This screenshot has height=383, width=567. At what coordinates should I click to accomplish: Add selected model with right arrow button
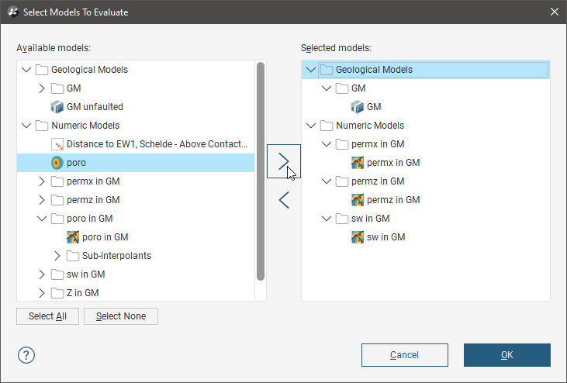coord(283,160)
